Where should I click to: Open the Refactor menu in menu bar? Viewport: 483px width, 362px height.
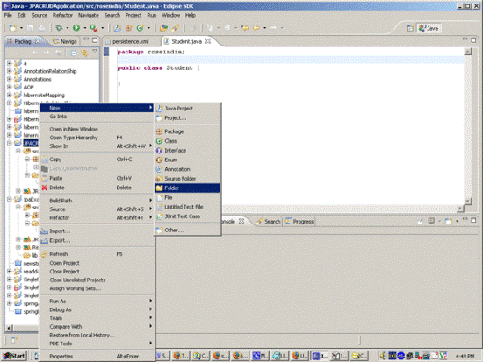click(x=62, y=15)
